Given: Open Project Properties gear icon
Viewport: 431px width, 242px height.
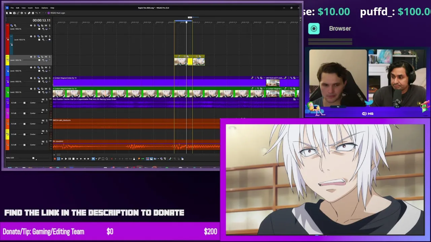Looking at the screenshot, I should [x=22, y=13].
